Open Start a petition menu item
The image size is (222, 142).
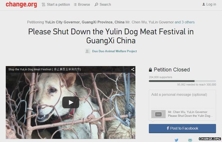[58, 5]
